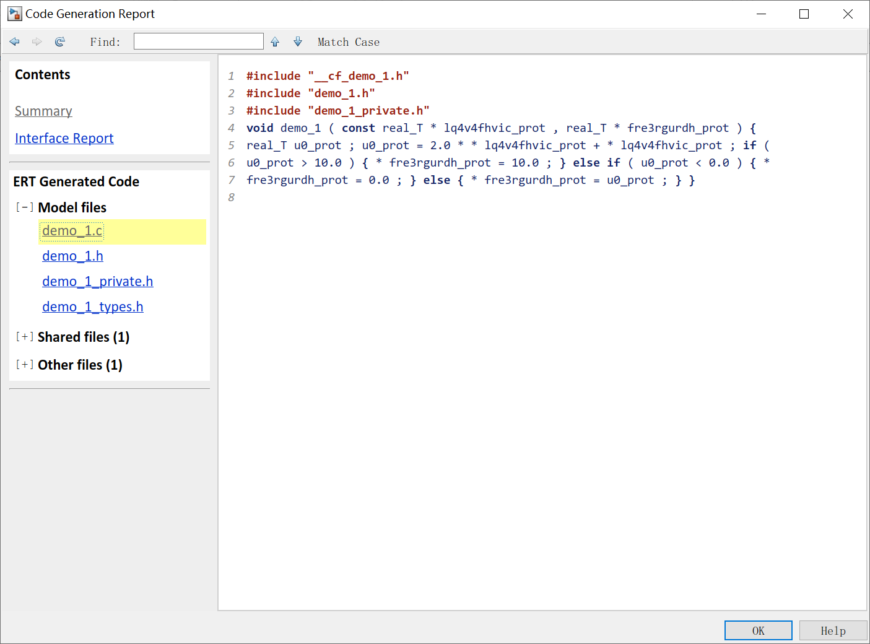The height and width of the screenshot is (644, 870).
Task: Close the Code Generation Report window
Action: 848,14
